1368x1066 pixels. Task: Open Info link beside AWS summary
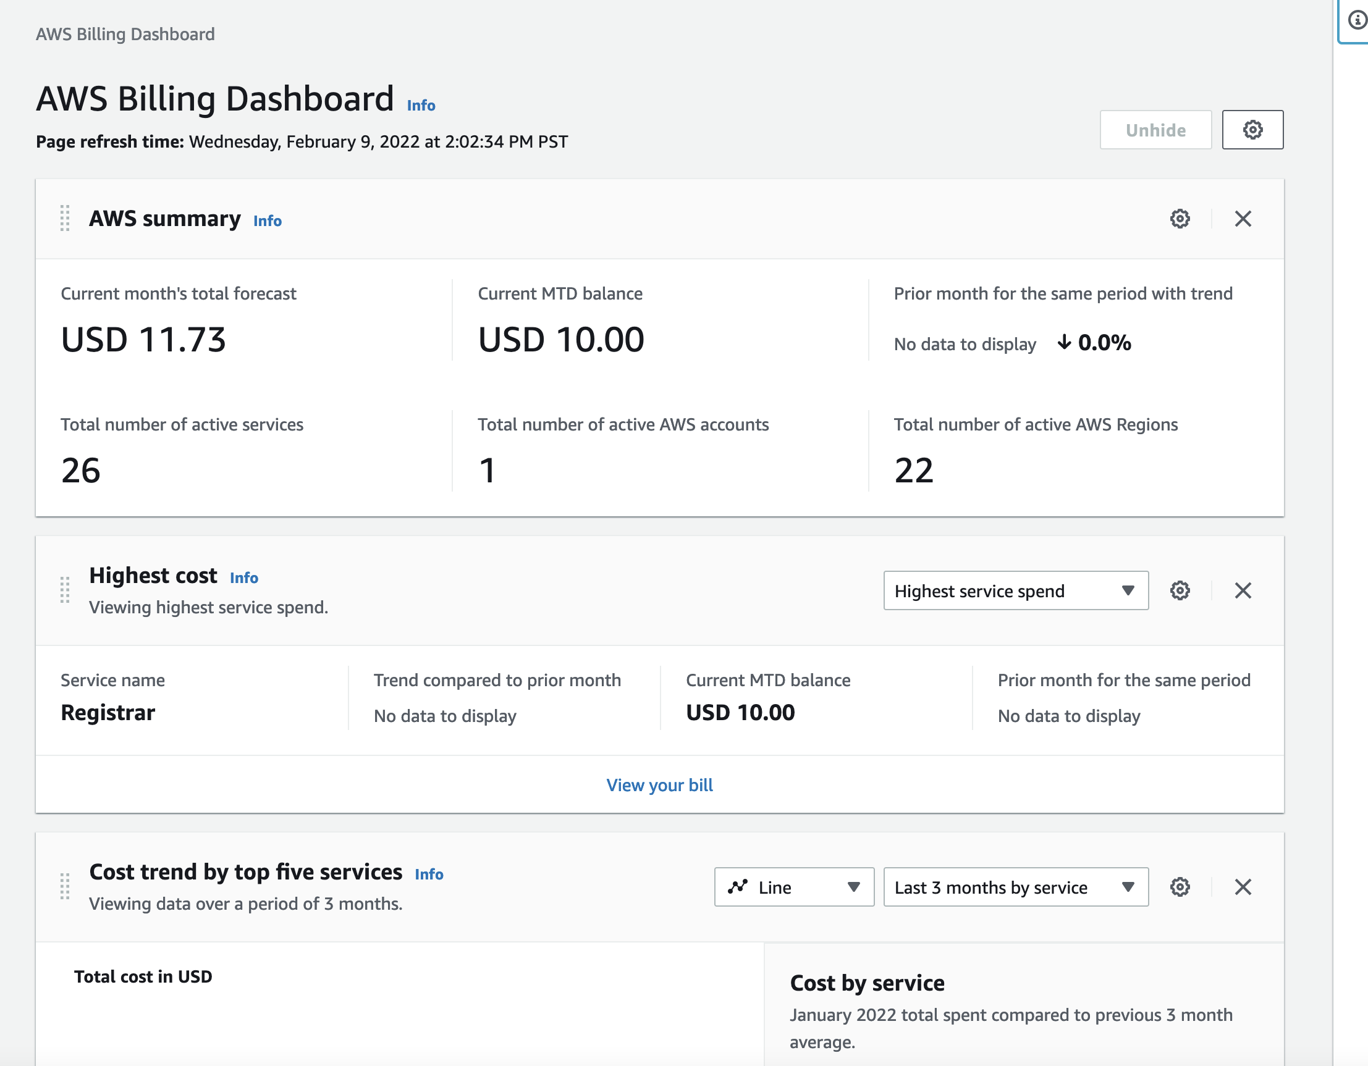coord(268,221)
